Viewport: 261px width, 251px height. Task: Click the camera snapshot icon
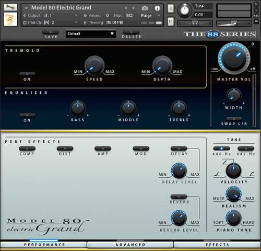145,8
